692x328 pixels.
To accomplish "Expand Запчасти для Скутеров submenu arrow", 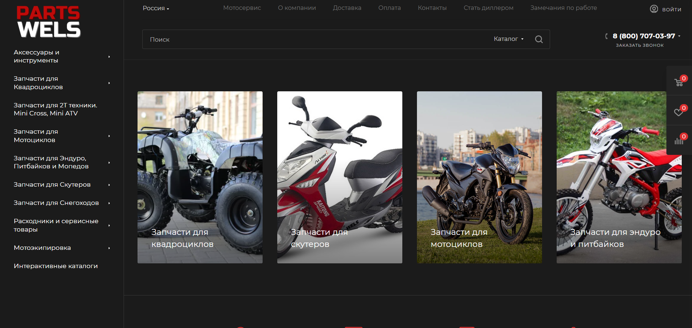I will coord(109,185).
